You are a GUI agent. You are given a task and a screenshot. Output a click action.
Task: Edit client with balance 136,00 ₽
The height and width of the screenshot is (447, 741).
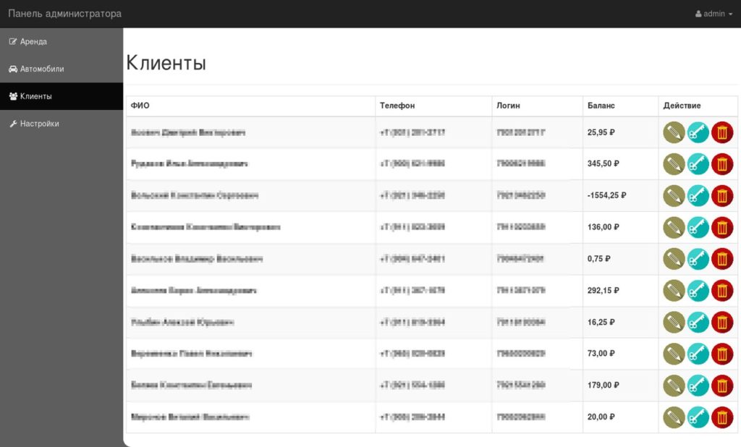click(x=674, y=228)
